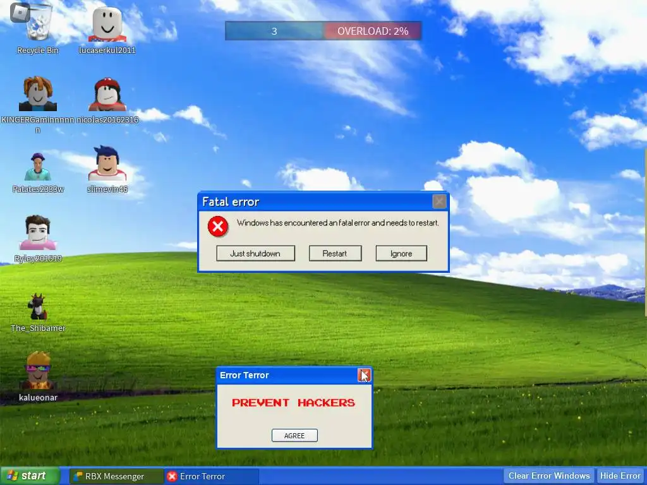This screenshot has width=647, height=485.
Task: Click Clear Error Windows button
Action: (549, 476)
